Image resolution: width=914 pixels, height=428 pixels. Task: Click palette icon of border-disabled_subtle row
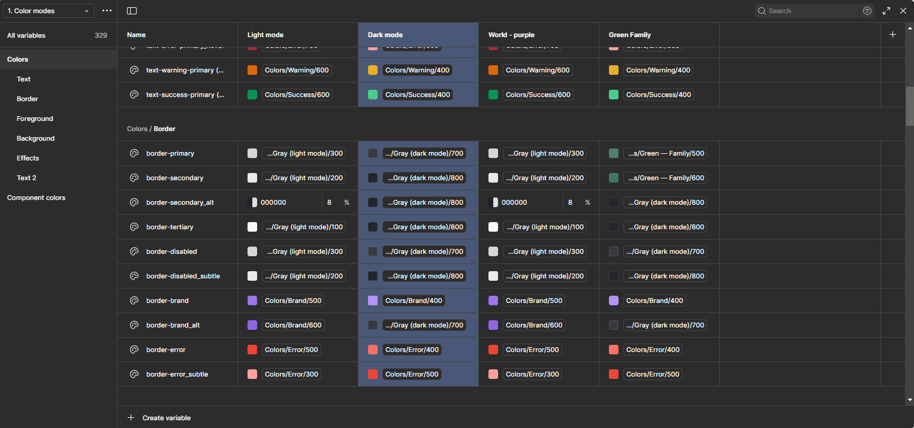coord(134,276)
